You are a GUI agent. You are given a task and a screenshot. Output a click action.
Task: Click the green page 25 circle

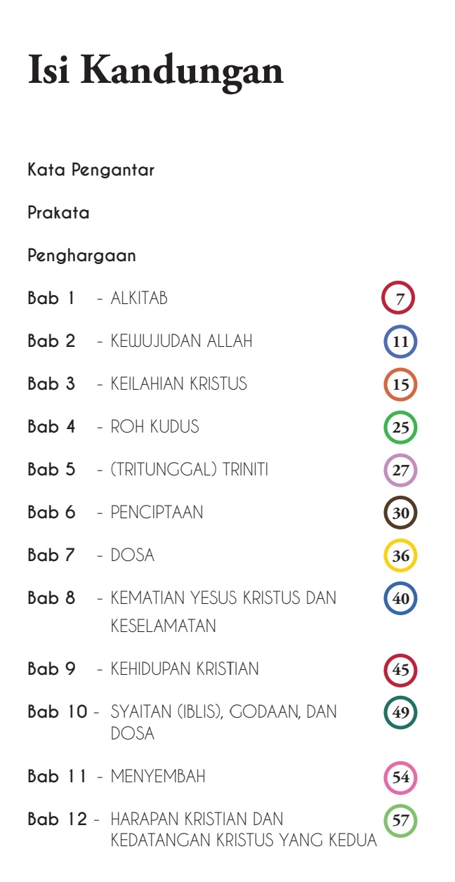400,428
